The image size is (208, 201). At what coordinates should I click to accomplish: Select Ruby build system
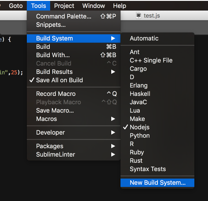click(x=157, y=152)
